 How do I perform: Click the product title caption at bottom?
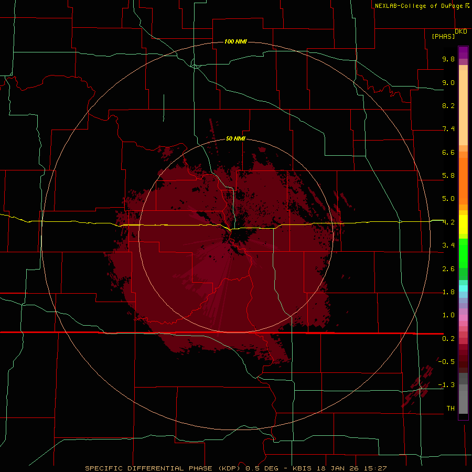(x=235, y=468)
